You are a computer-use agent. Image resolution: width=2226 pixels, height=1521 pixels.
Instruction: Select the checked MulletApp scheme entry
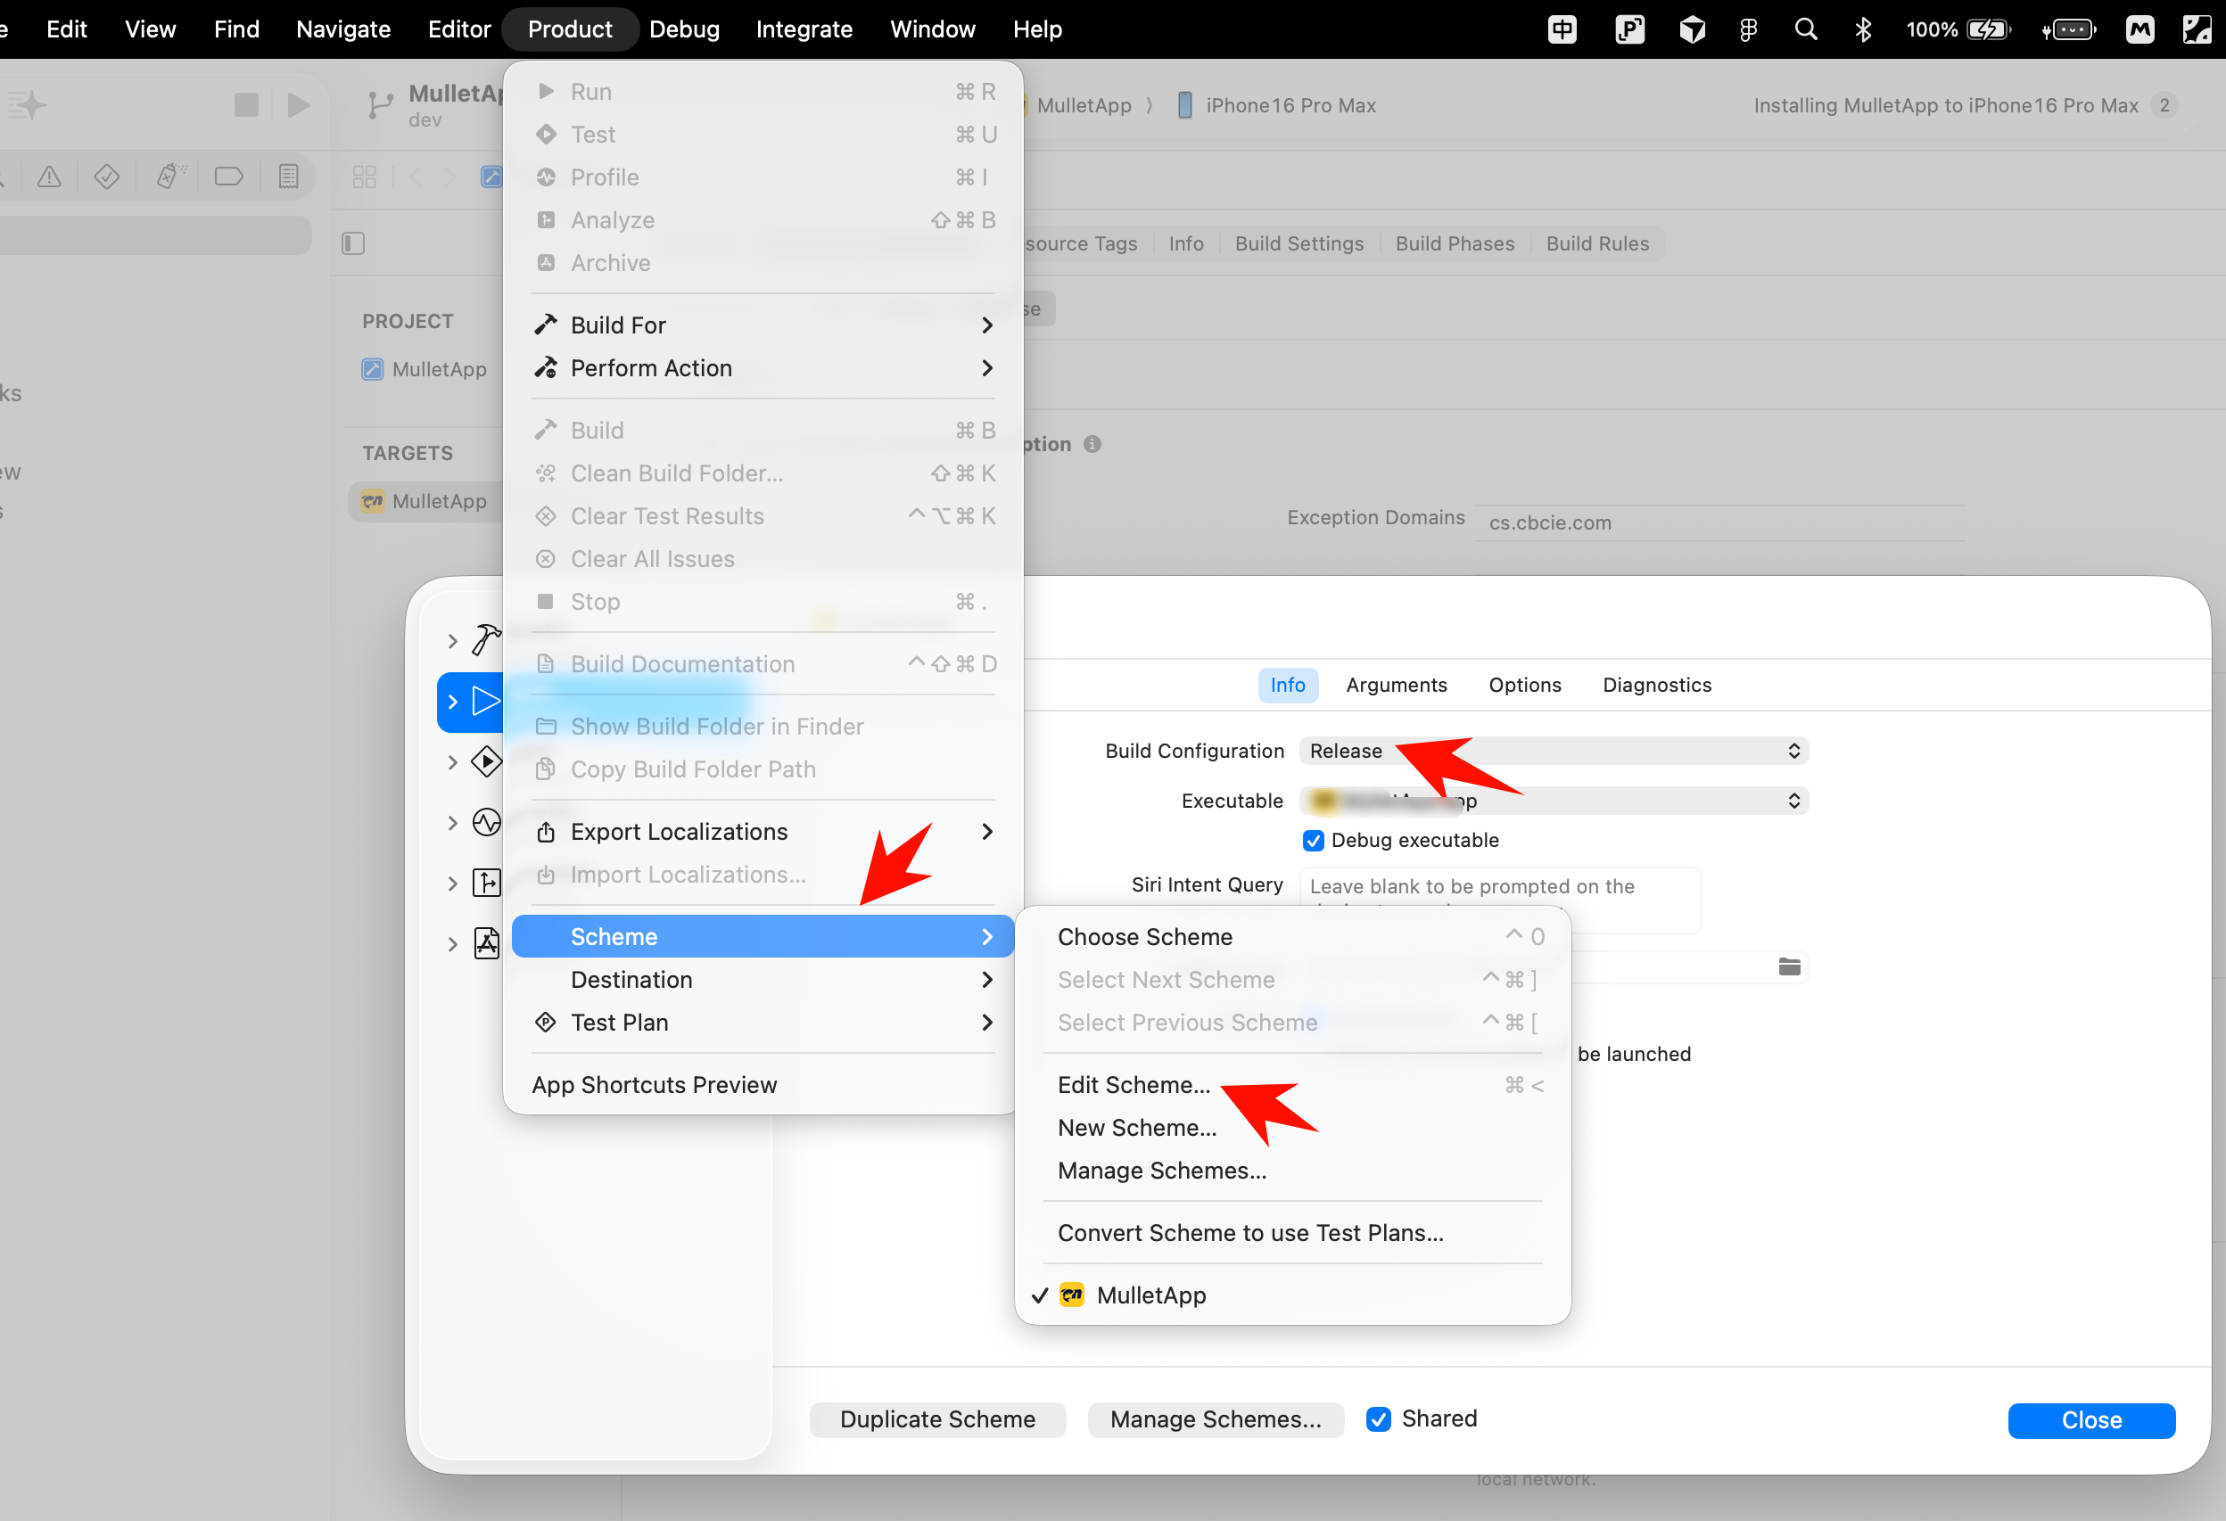1292,1295
